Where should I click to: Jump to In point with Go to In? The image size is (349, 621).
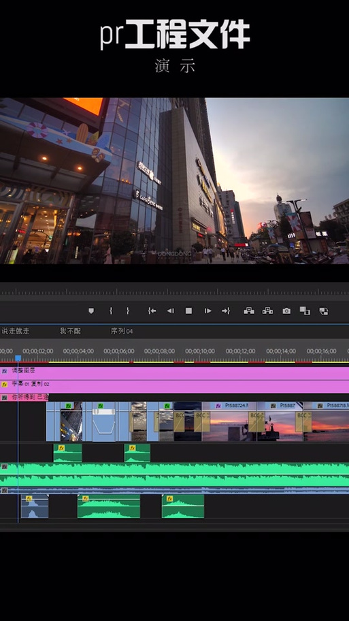pos(152,311)
